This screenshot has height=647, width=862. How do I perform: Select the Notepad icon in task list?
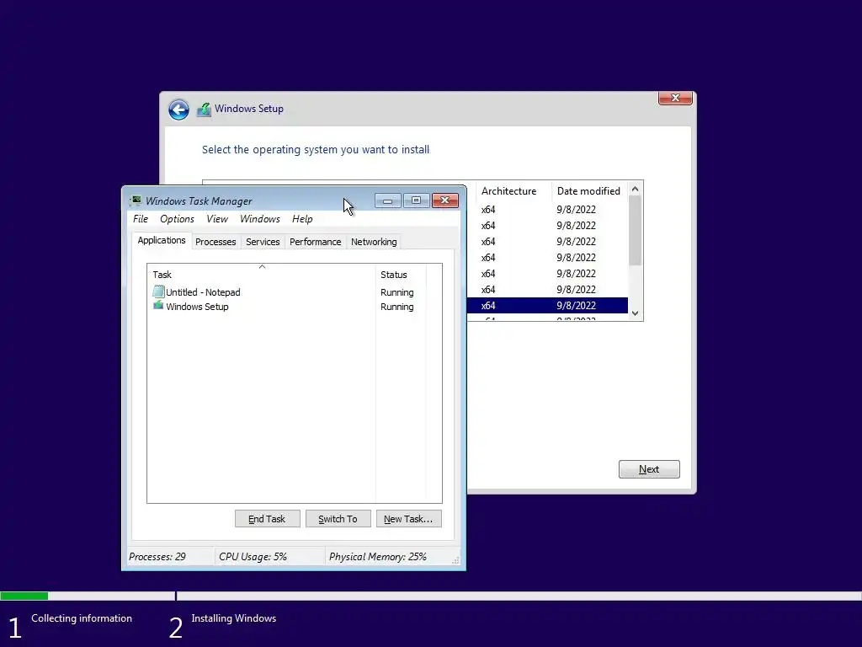click(158, 291)
